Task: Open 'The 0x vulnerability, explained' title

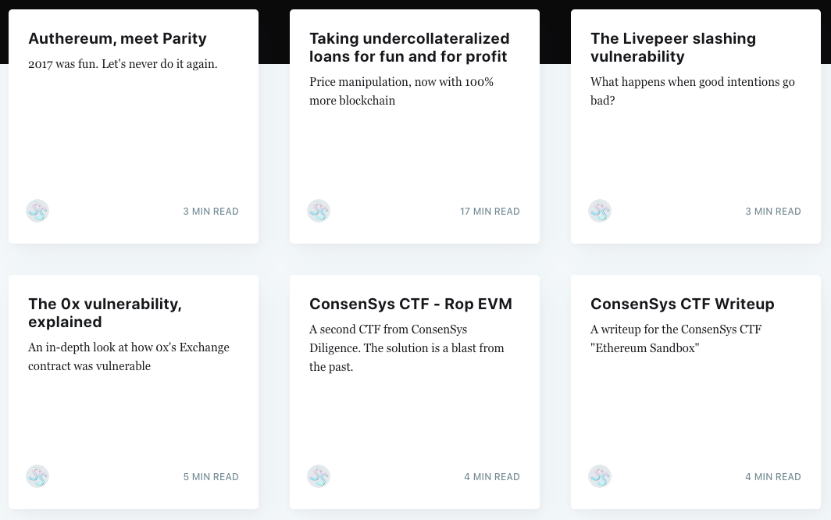Action: point(105,313)
